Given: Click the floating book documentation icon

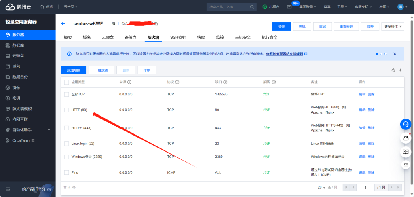Looking at the screenshot, I should click(x=406, y=152).
